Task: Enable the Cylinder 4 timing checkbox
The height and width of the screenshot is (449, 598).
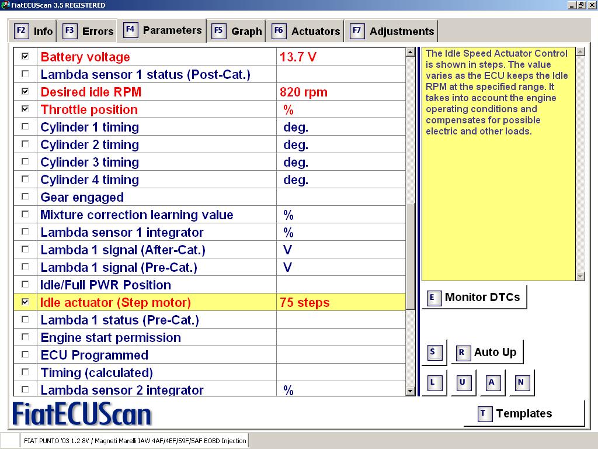Action: coord(25,179)
